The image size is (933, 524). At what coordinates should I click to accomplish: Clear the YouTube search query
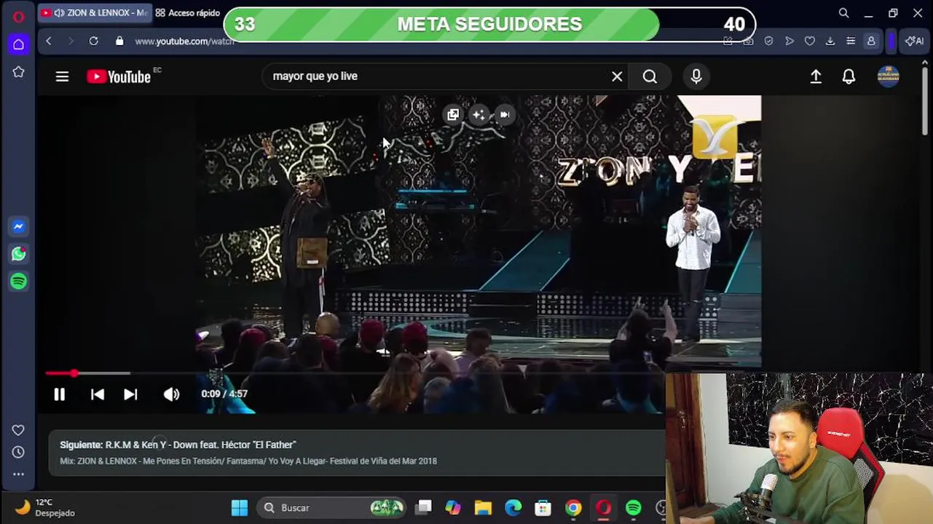[617, 76]
